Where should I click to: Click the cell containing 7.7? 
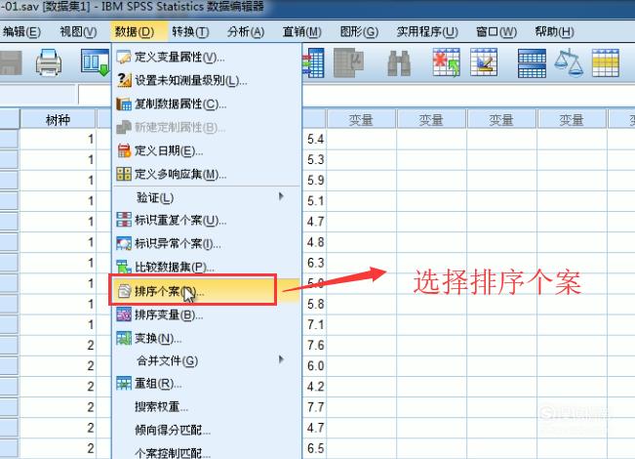pos(314,407)
